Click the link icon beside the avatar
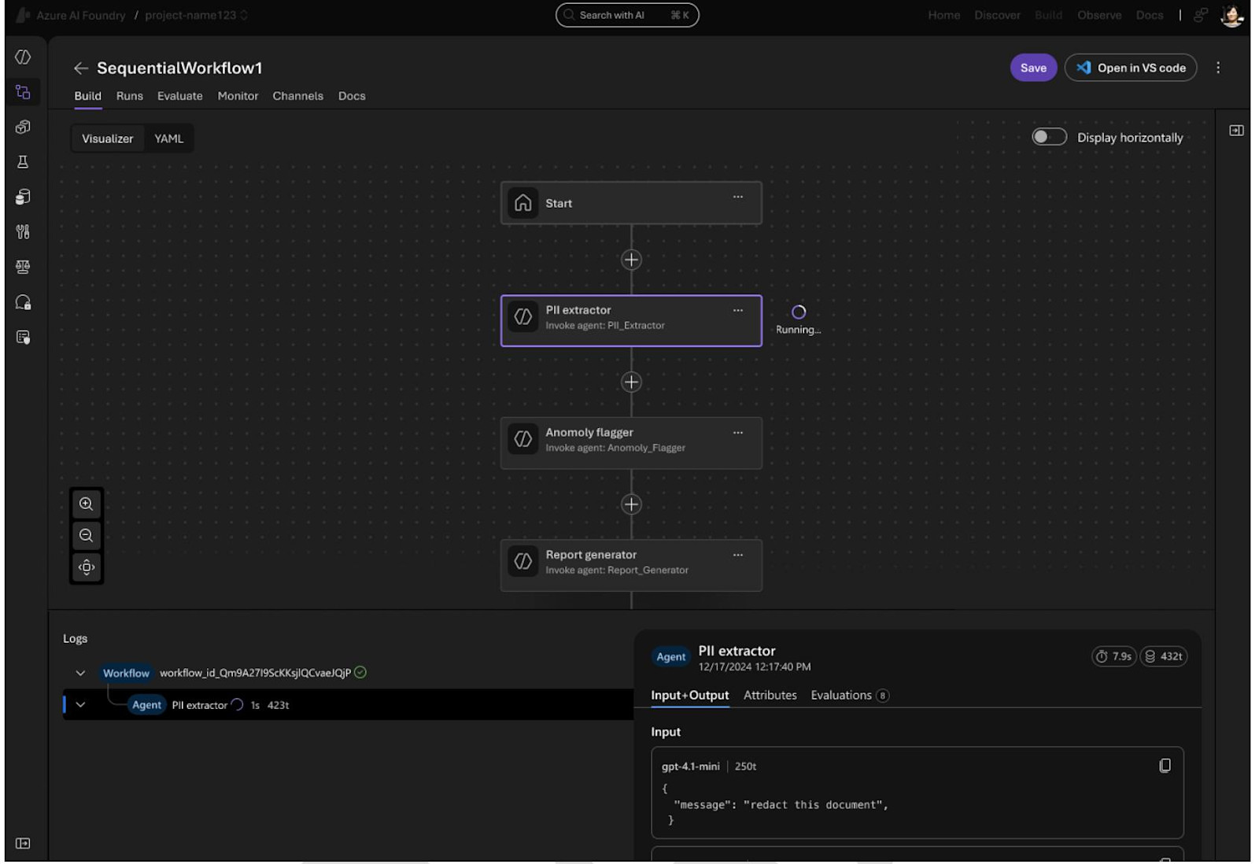The width and height of the screenshot is (1259, 864). pyautogui.click(x=1200, y=15)
